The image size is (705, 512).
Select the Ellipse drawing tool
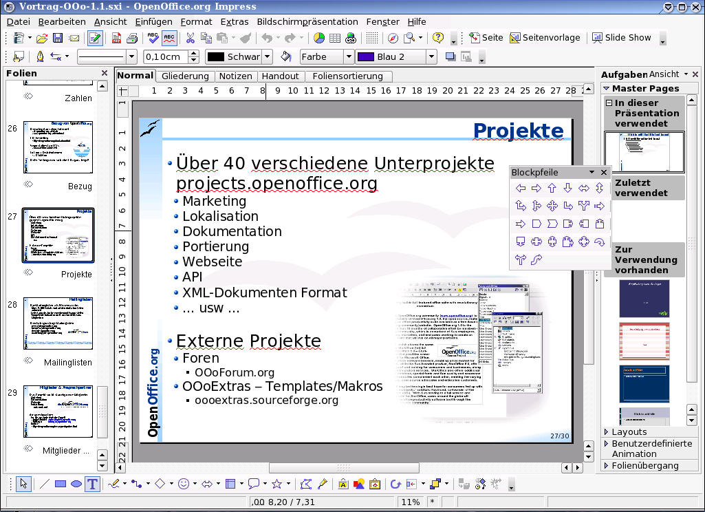click(76, 484)
